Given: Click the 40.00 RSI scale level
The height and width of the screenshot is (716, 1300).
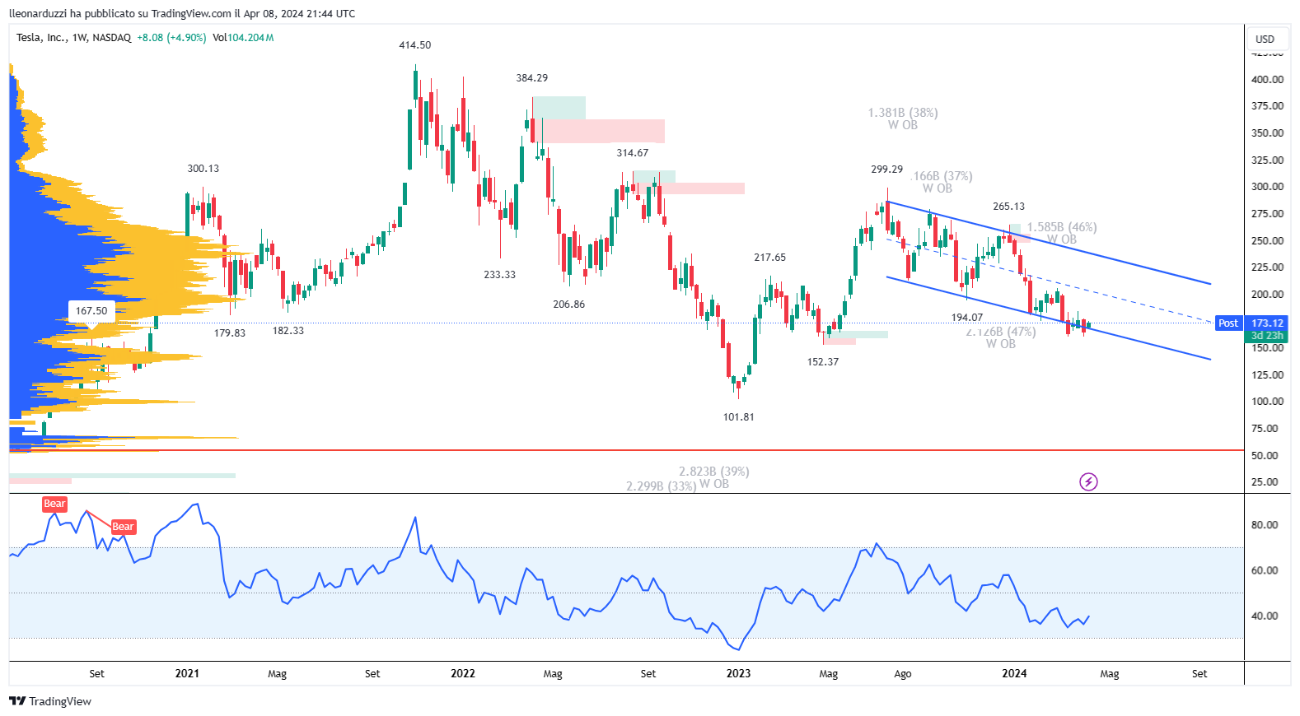Looking at the screenshot, I should (1265, 616).
